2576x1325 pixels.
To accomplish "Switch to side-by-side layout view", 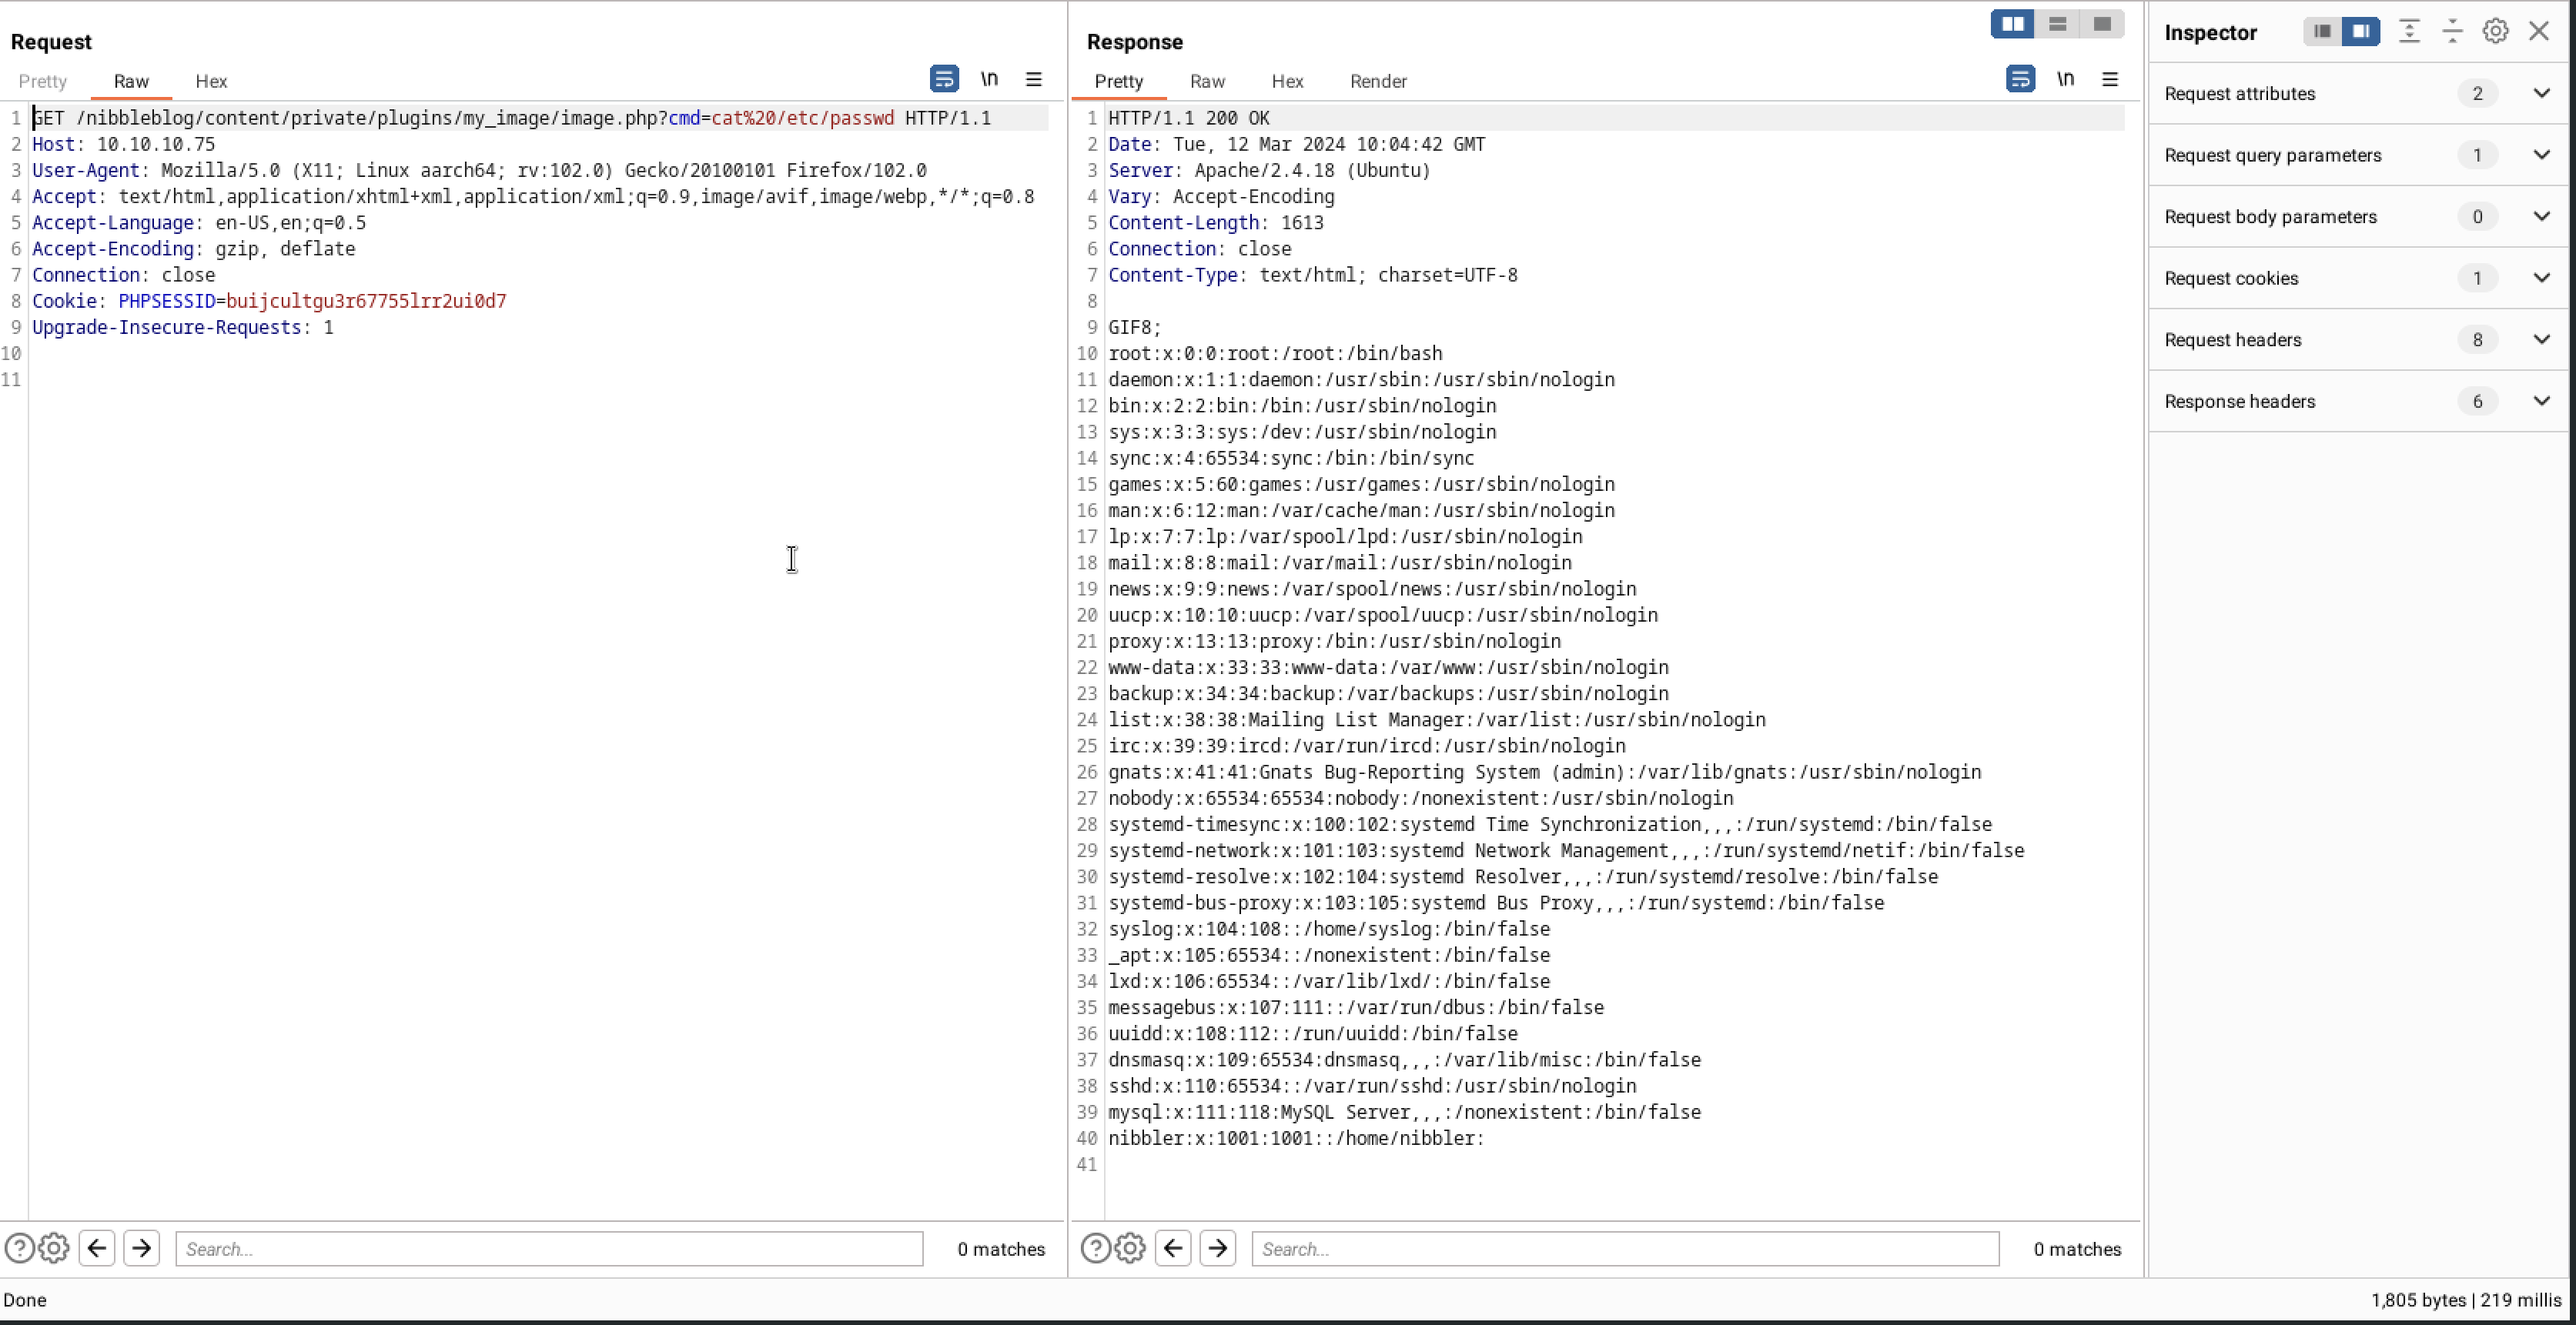I will (x=2012, y=24).
